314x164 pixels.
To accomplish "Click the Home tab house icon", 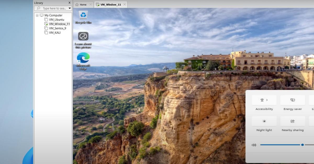I will 77,4.
